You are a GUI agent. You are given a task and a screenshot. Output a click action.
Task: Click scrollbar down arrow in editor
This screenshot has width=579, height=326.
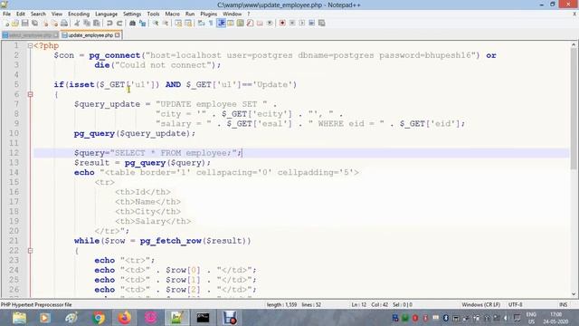point(573,293)
